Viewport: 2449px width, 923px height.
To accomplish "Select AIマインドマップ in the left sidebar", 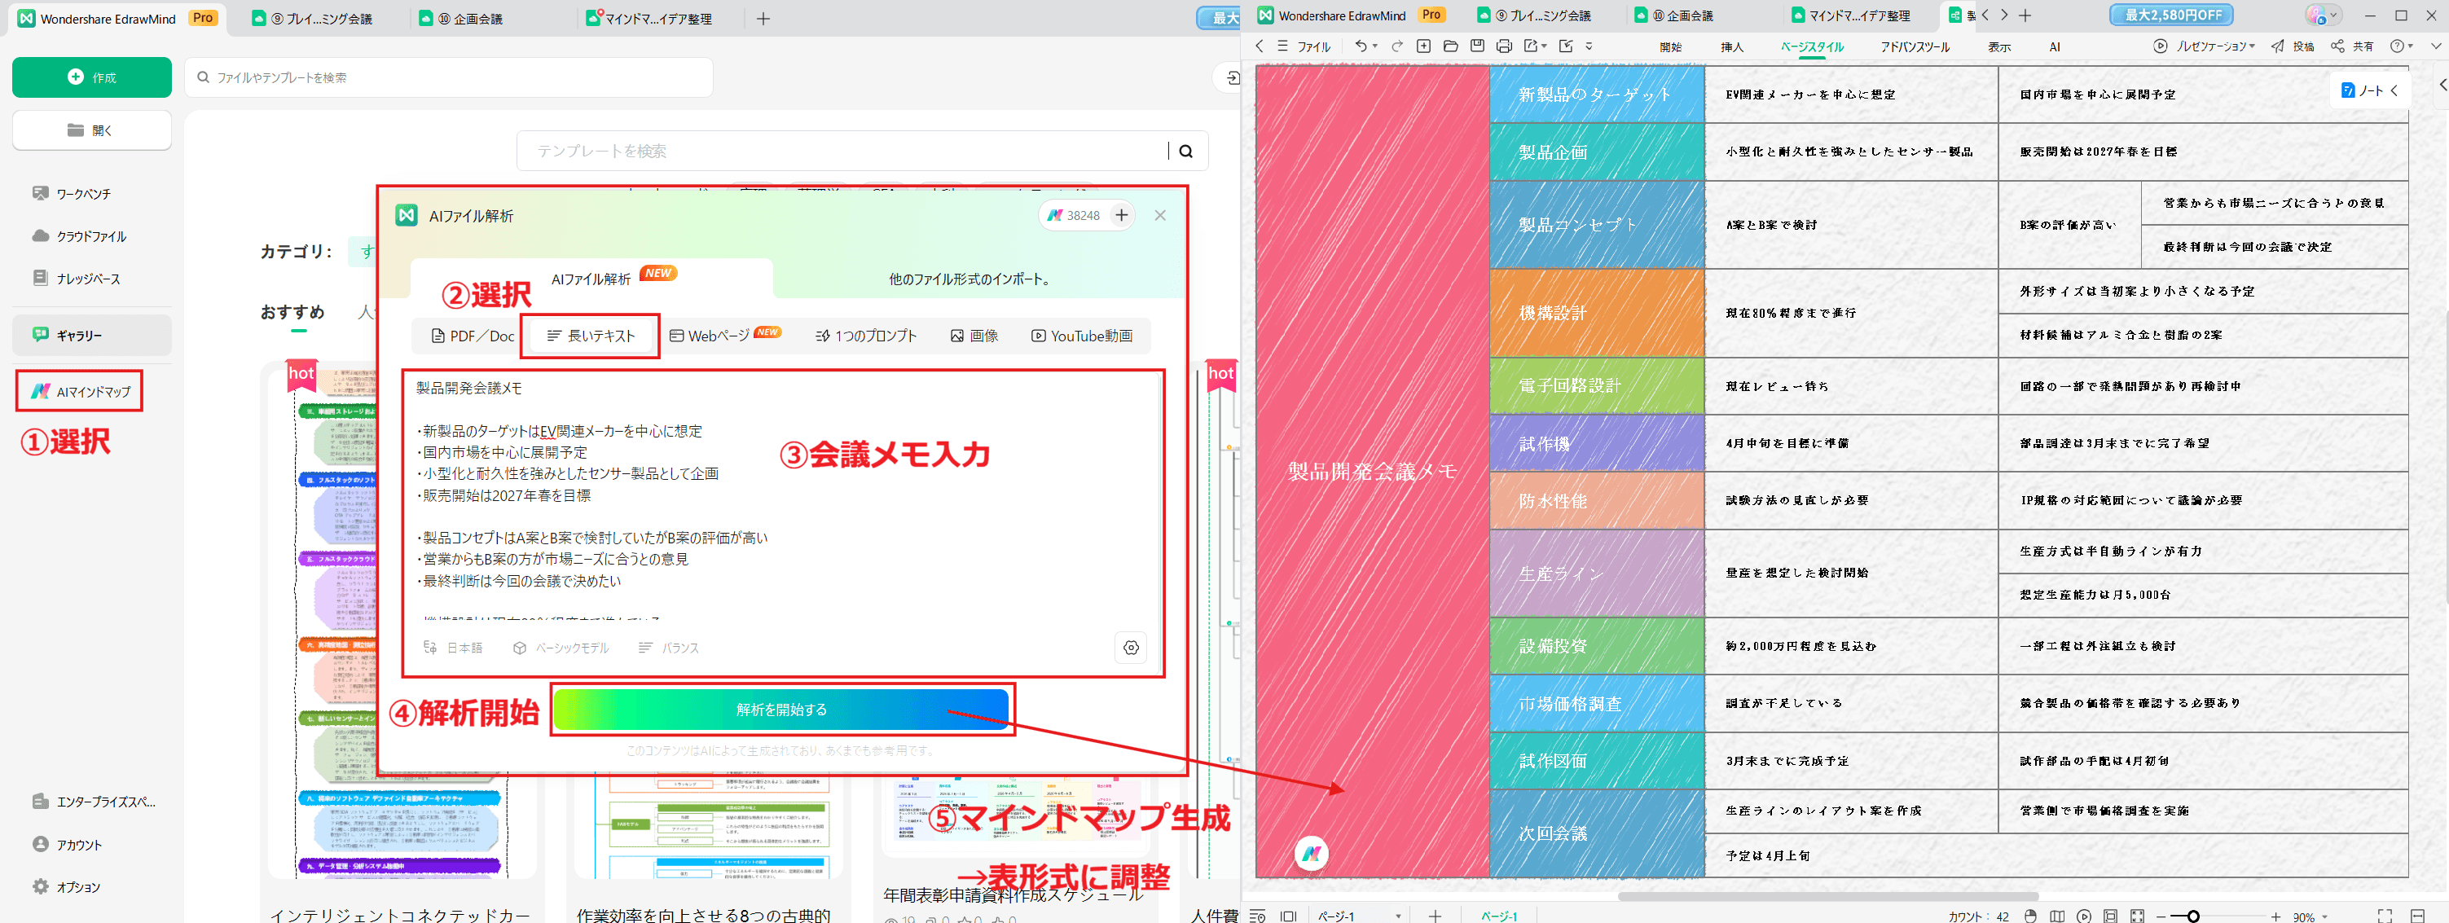I will coord(80,389).
